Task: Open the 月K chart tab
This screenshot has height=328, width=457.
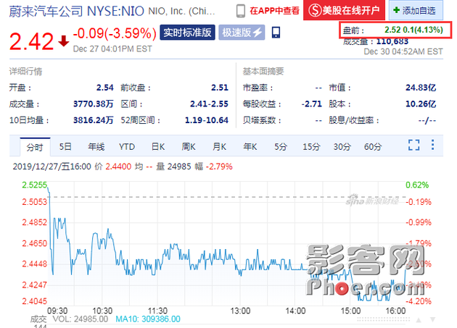Action: pyautogui.click(x=220, y=146)
